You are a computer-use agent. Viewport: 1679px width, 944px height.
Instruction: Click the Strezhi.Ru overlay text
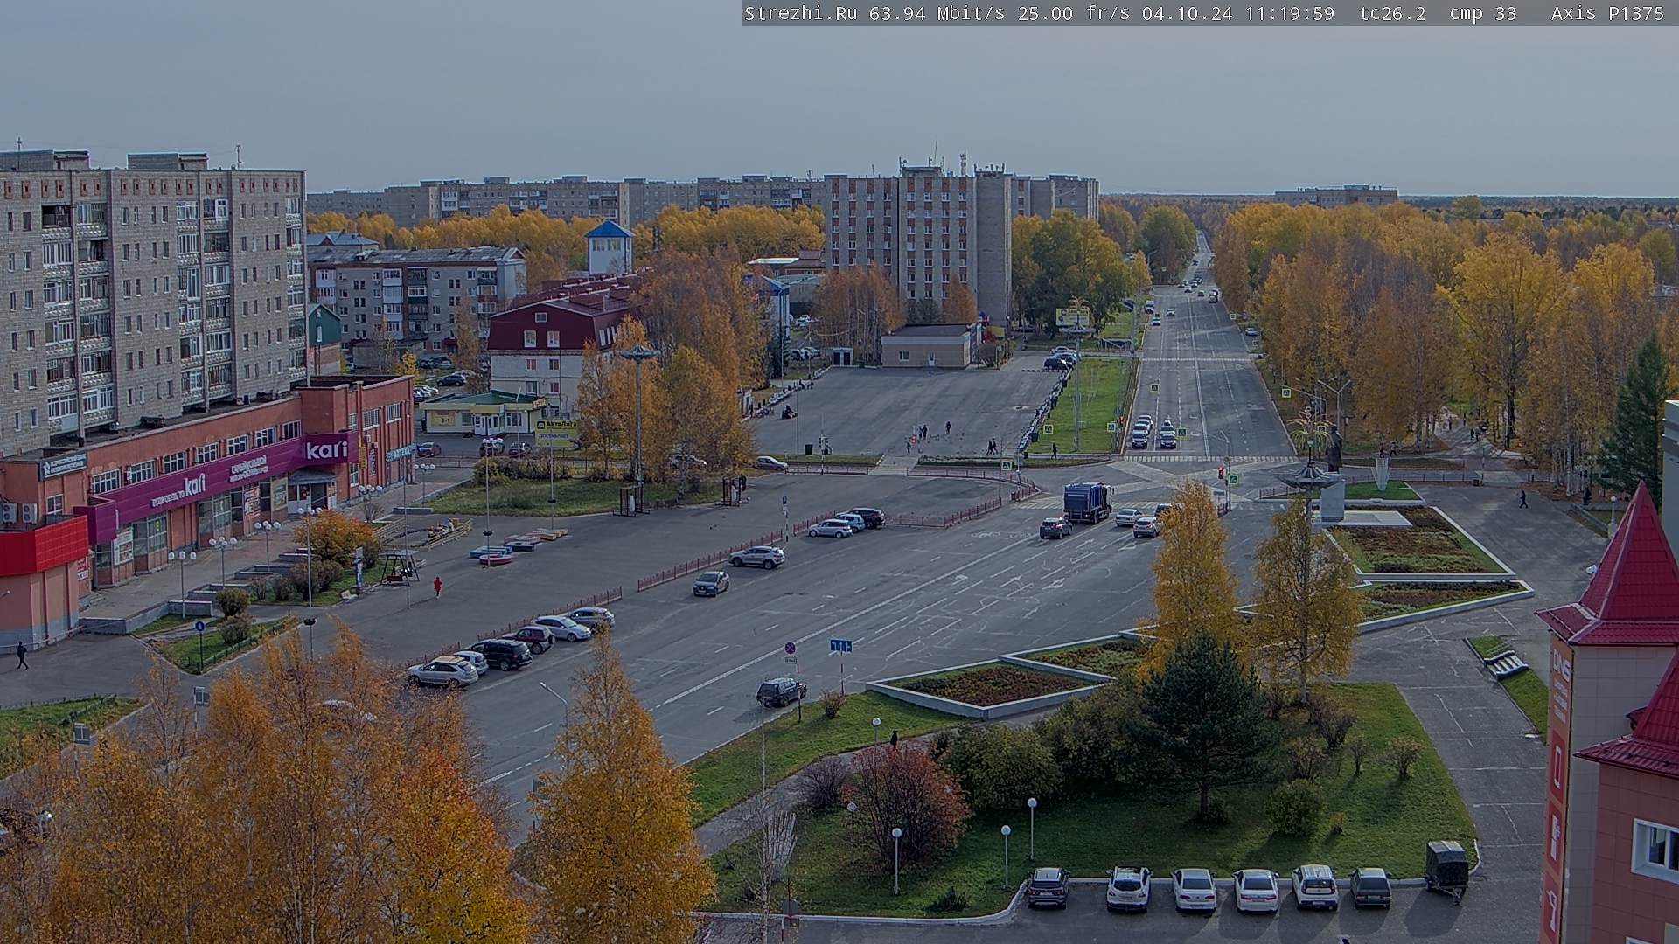[x=801, y=13]
